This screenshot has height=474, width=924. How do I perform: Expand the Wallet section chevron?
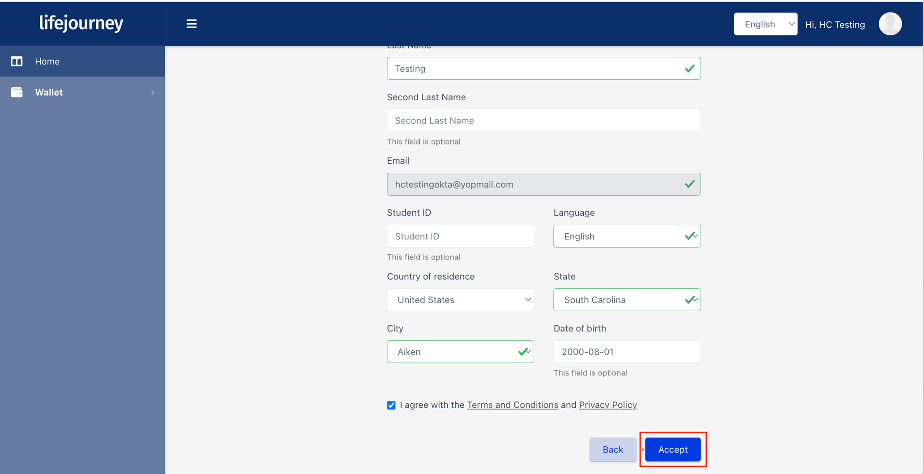154,92
